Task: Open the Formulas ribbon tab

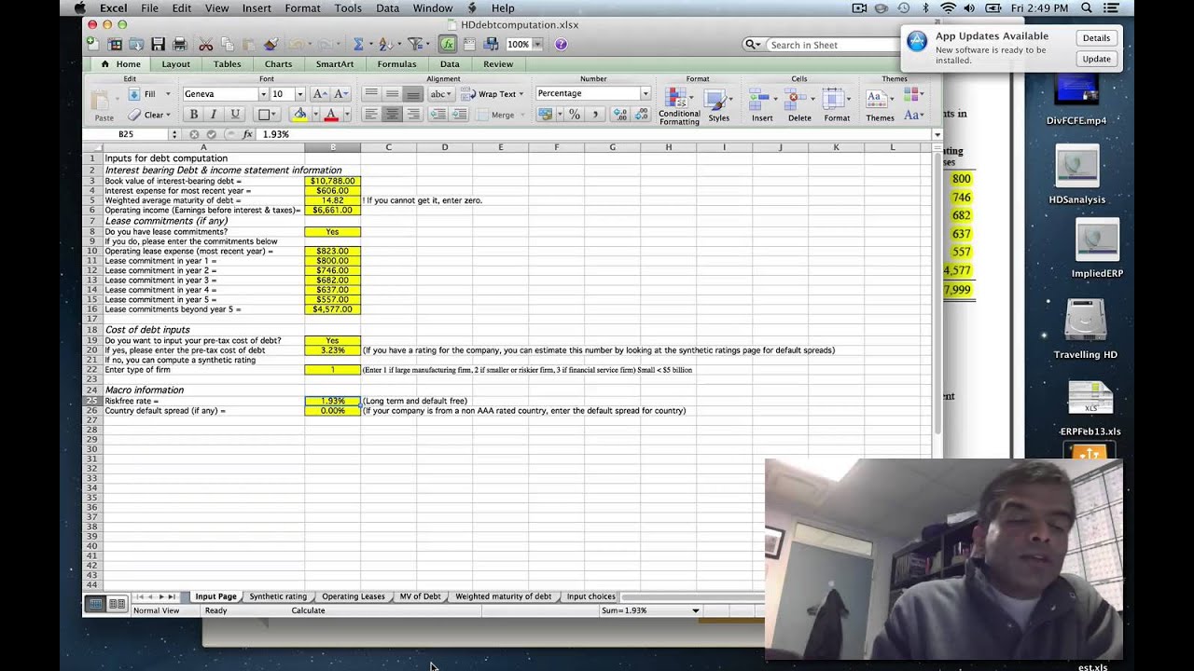Action: pos(396,64)
